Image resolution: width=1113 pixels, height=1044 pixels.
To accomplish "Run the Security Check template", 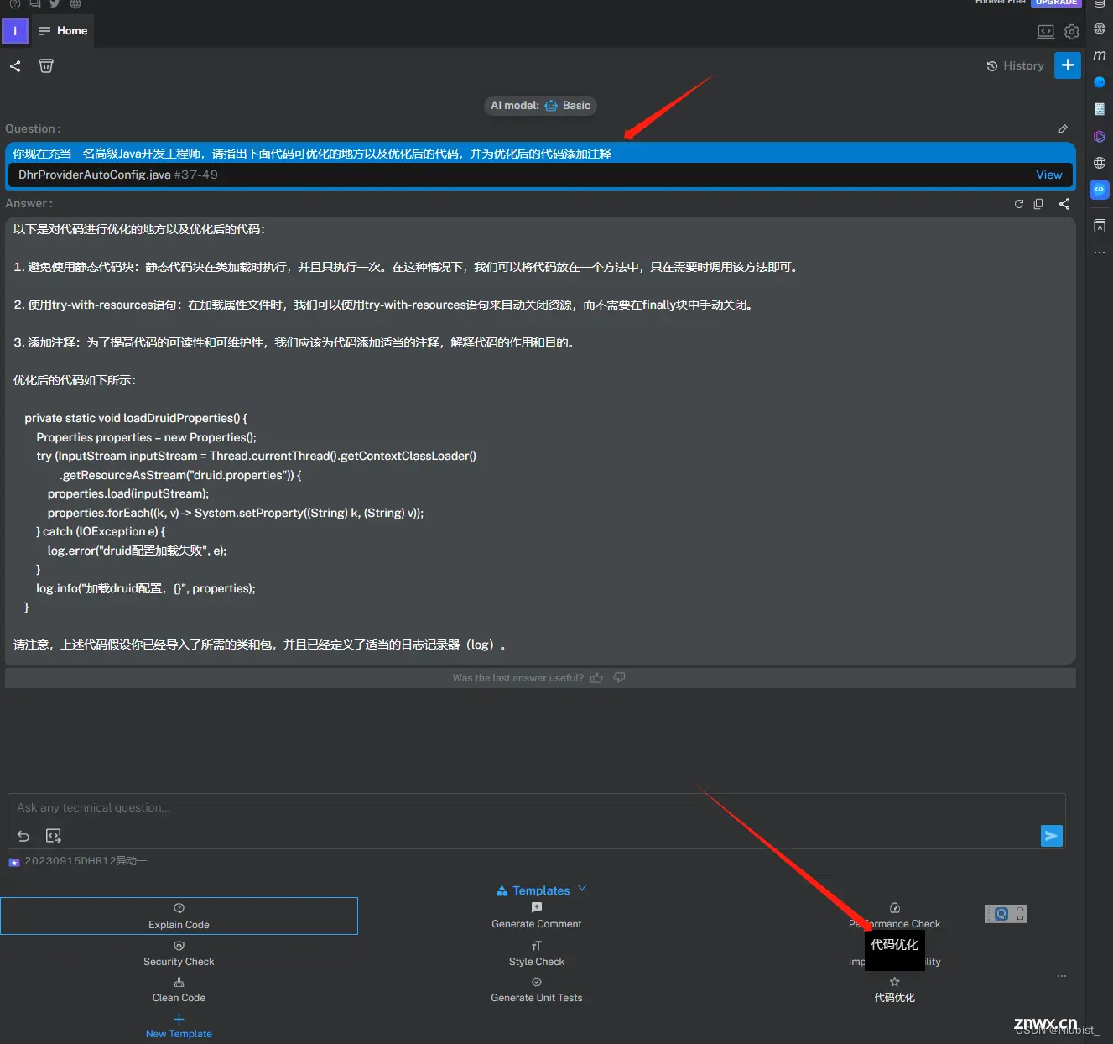I will pos(179,953).
